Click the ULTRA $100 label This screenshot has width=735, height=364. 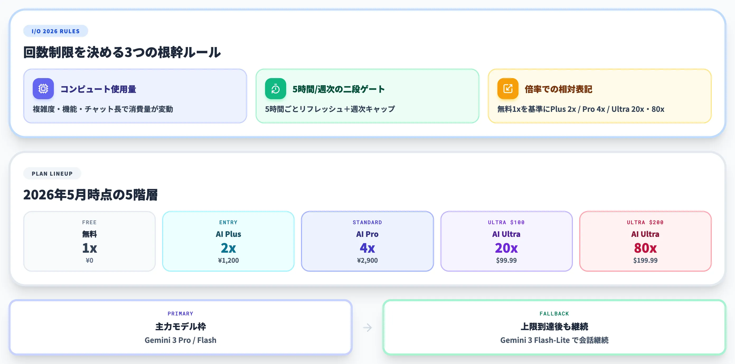pyautogui.click(x=506, y=222)
